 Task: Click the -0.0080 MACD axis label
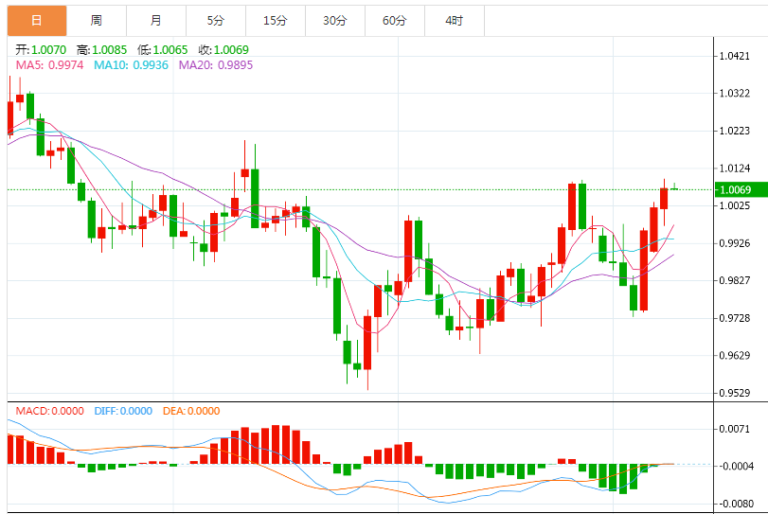736,504
